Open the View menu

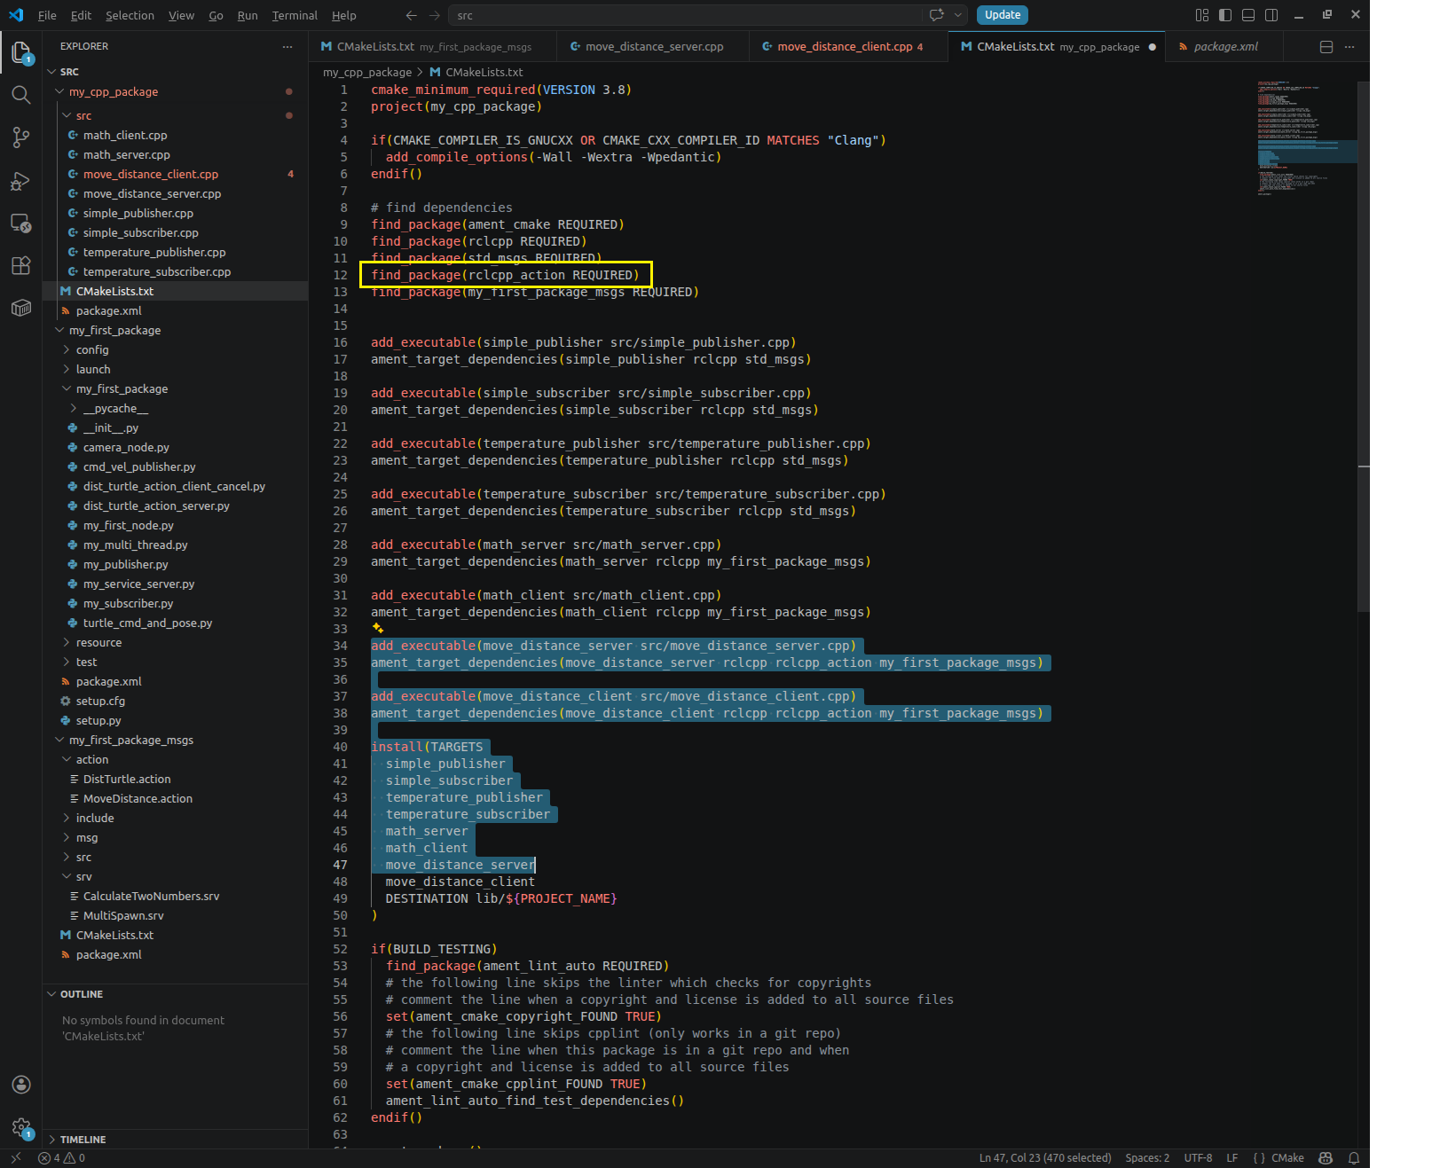click(181, 15)
